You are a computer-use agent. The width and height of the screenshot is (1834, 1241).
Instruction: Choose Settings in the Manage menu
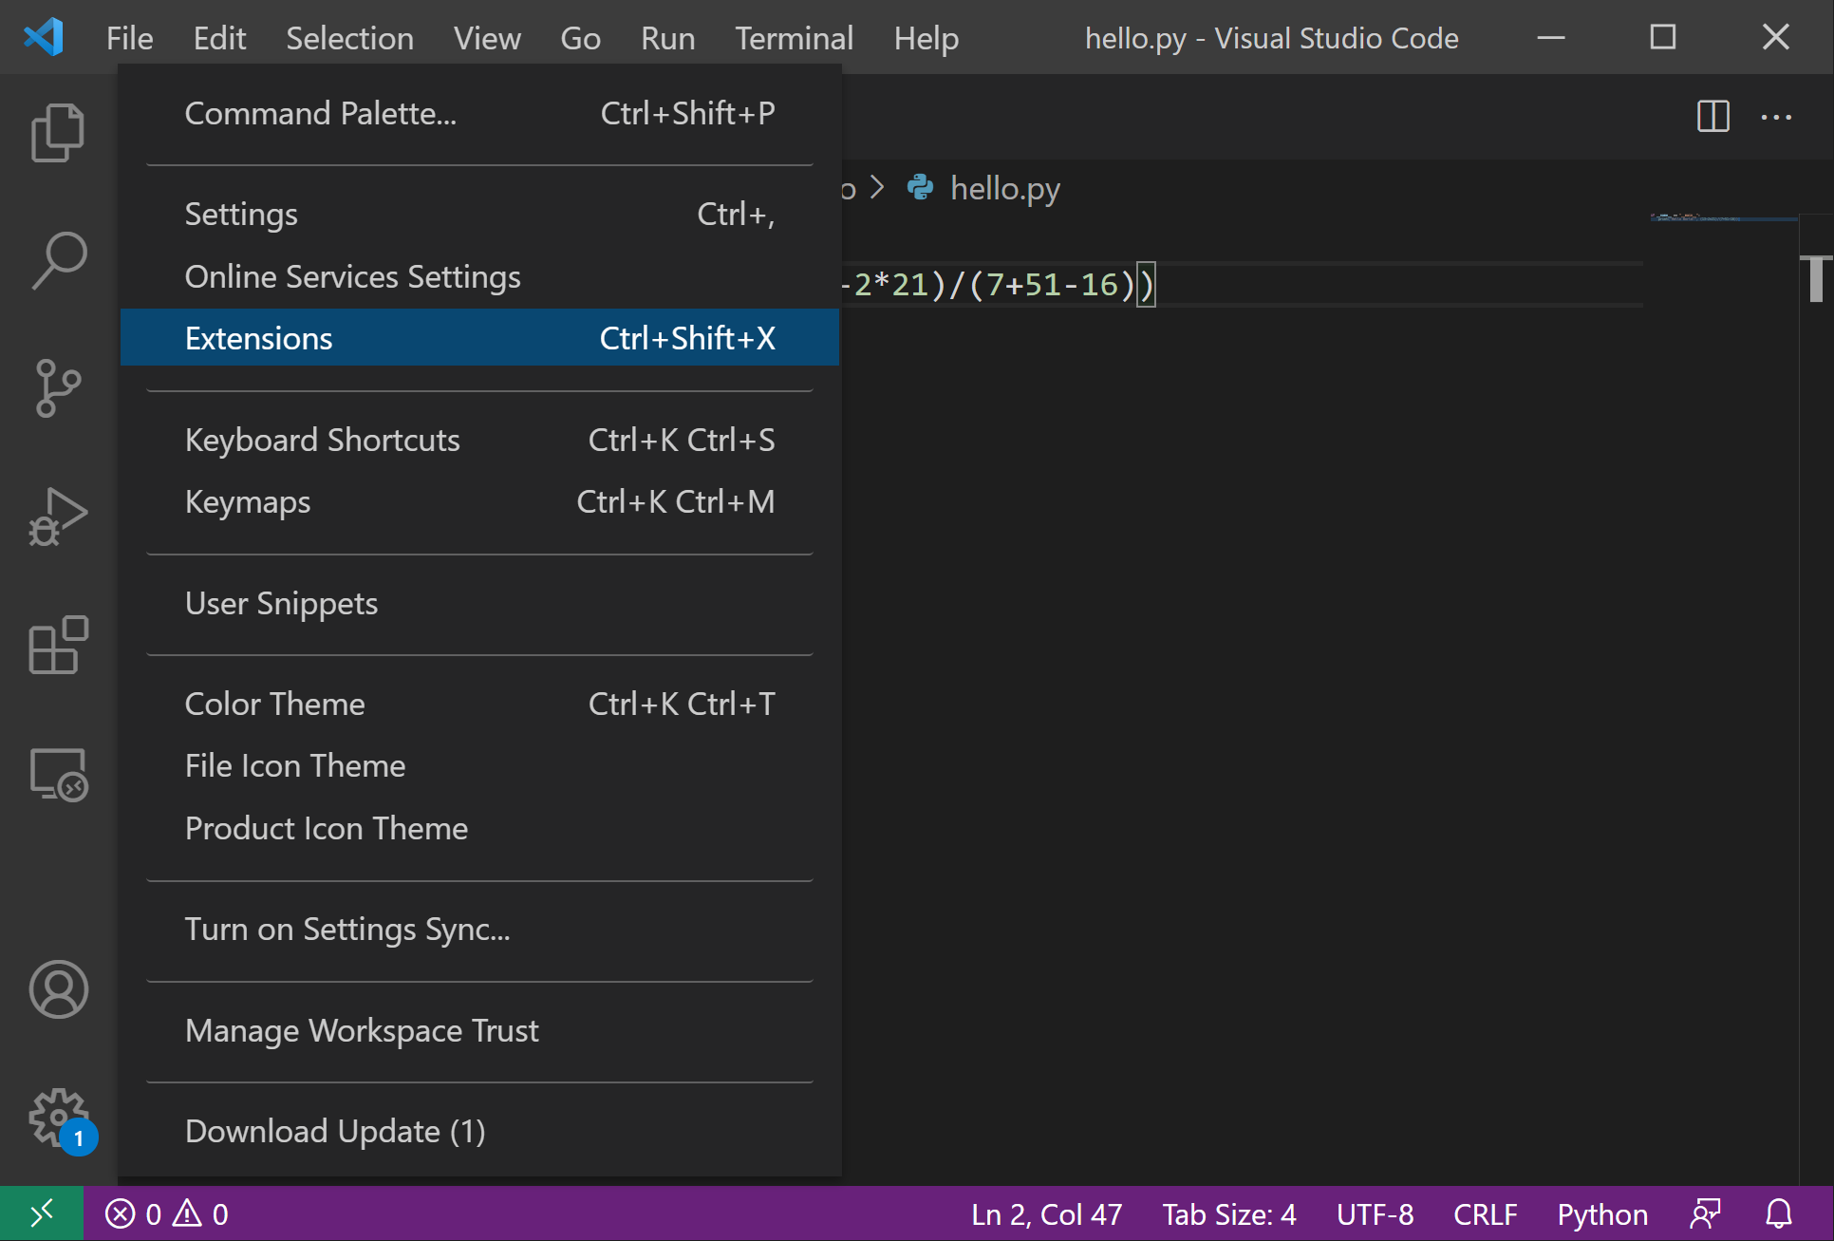pyautogui.click(x=479, y=215)
